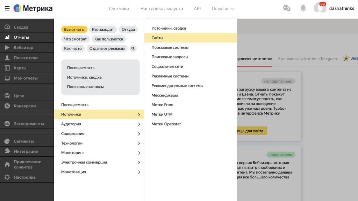Go to Карты in the sidebar
This screenshot has width=358, height=201.
click(20, 68)
